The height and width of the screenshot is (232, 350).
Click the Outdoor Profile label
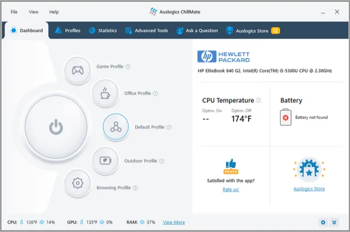click(141, 161)
